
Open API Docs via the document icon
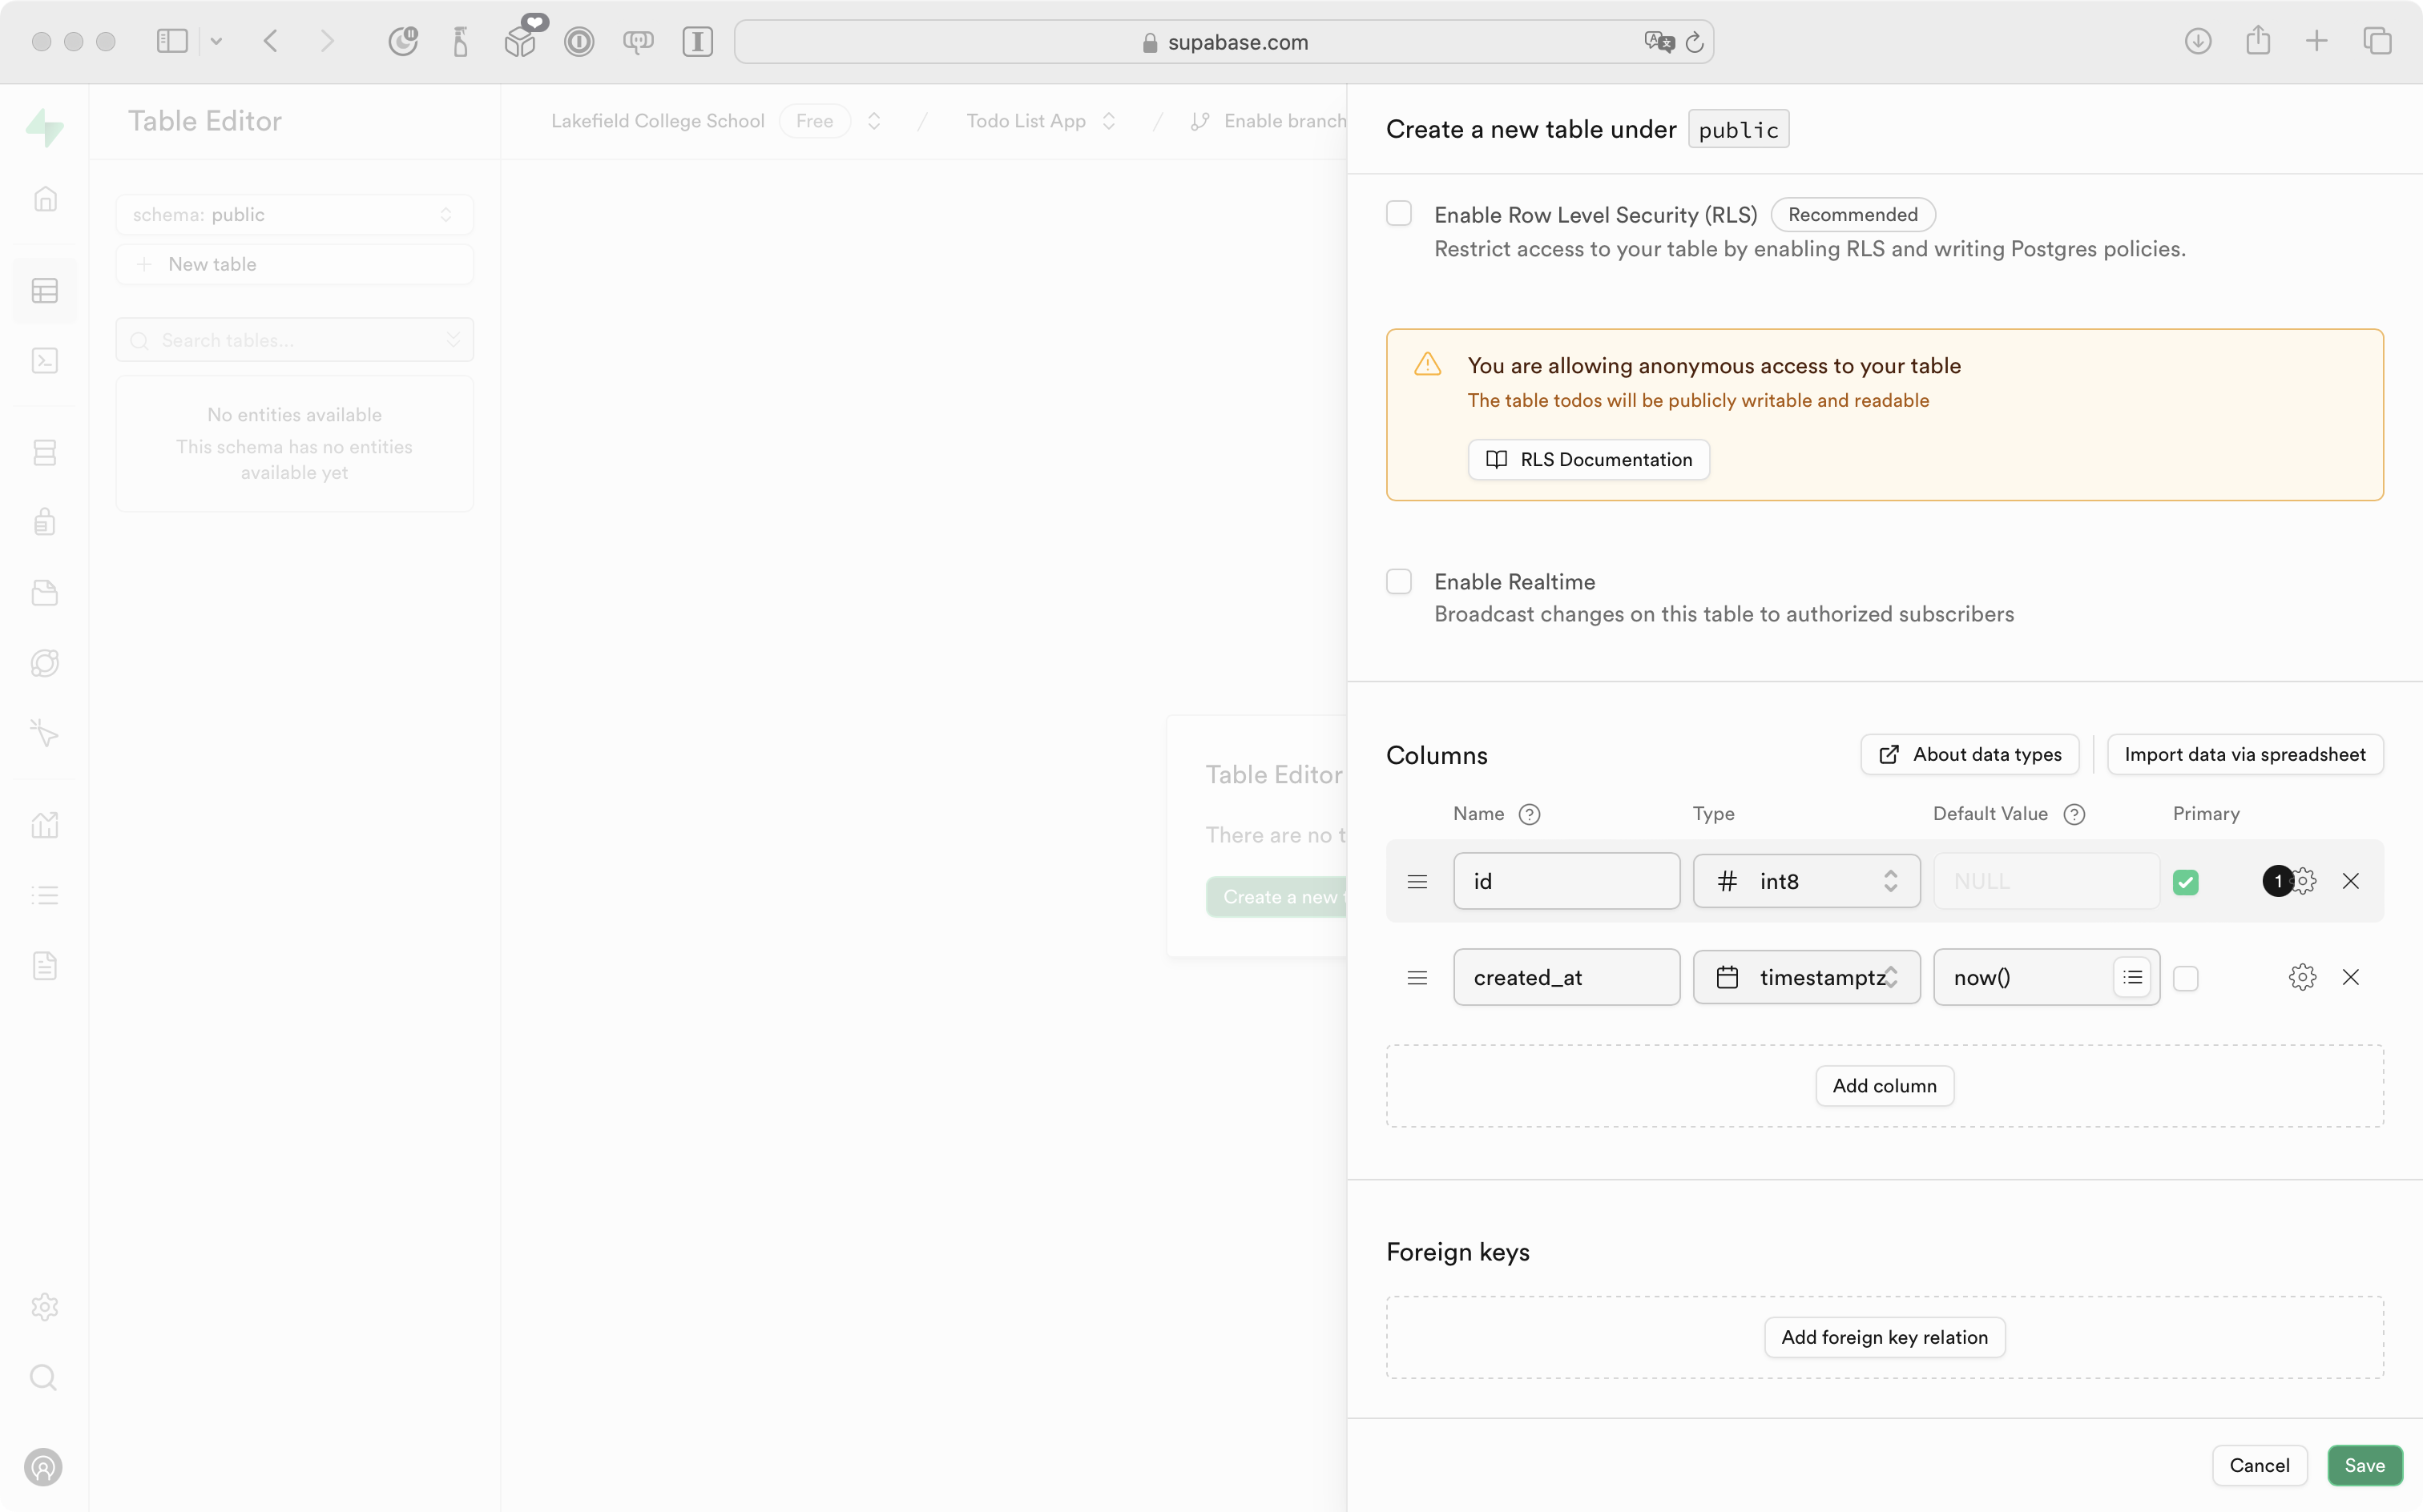point(45,965)
